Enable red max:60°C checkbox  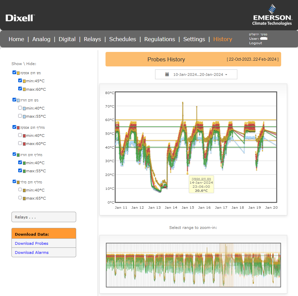pyautogui.click(x=20, y=143)
